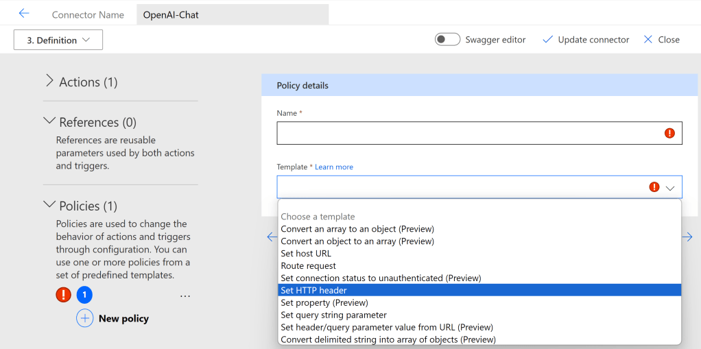Toggle the Swagger editor switch
701x349 pixels.
pyautogui.click(x=447, y=40)
